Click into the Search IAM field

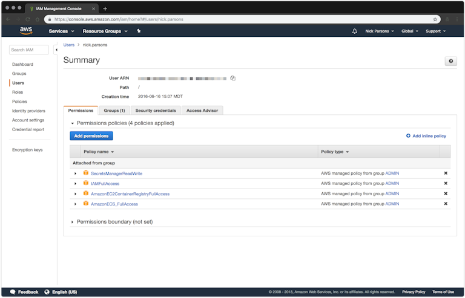coord(29,50)
